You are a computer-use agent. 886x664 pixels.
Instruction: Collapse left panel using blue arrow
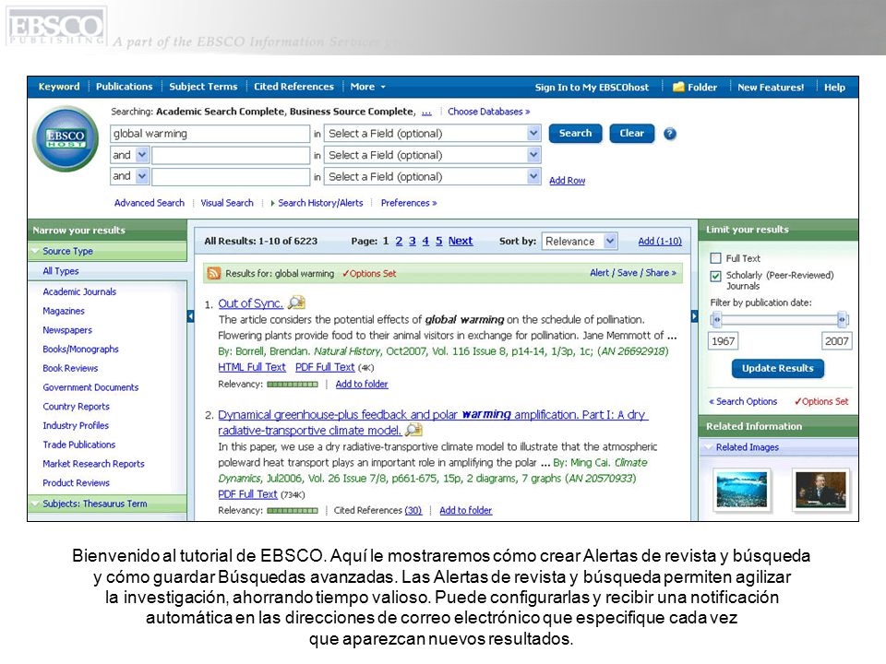pyautogui.click(x=190, y=316)
